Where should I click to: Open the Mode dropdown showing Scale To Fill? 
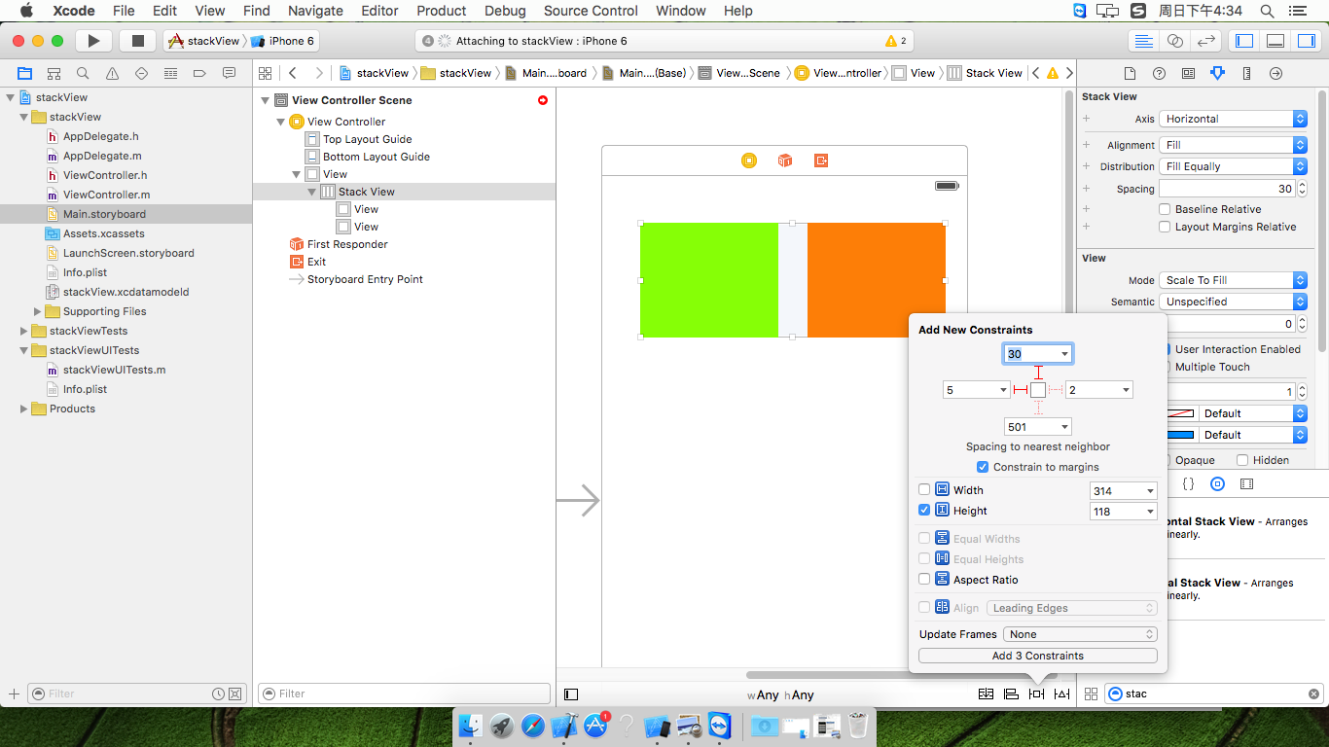(x=1233, y=280)
